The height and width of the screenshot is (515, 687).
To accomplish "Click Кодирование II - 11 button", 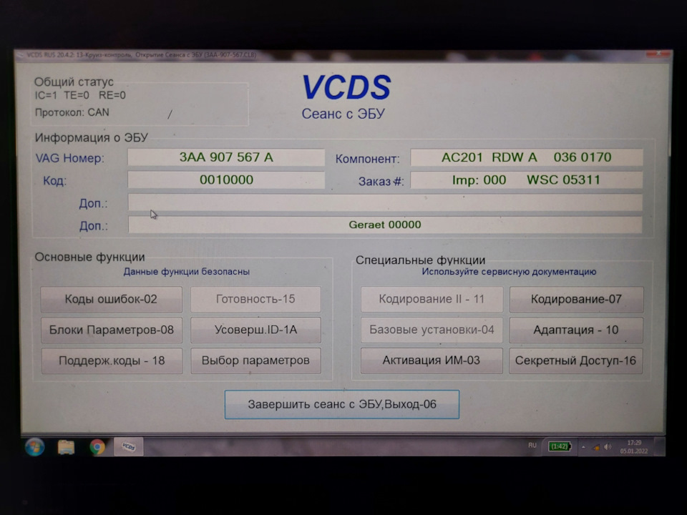I will 432,300.
